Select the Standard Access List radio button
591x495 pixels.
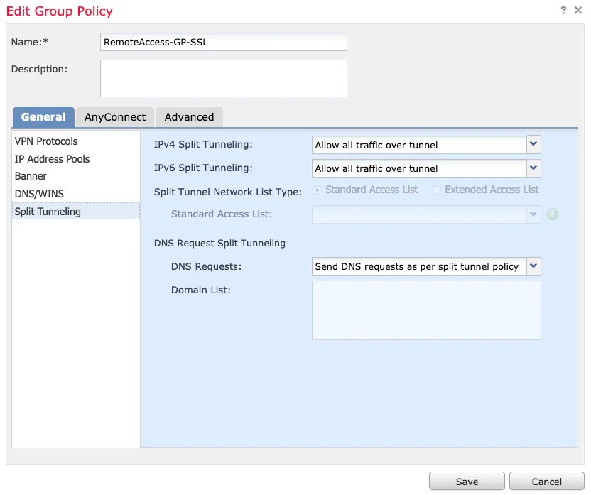tap(318, 190)
